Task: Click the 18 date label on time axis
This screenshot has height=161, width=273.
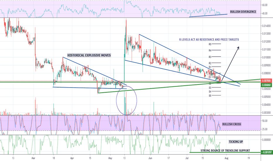Action: tap(54, 158)
